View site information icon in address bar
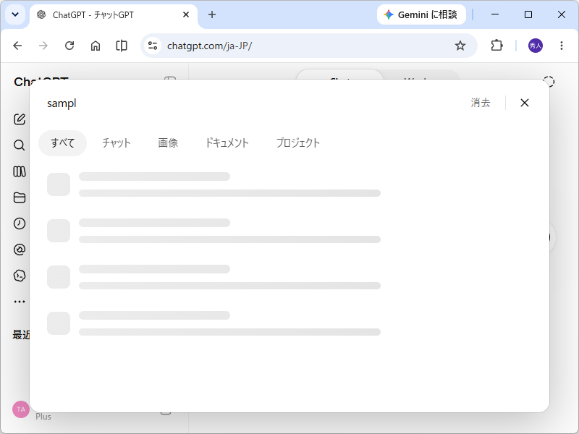 (x=153, y=46)
